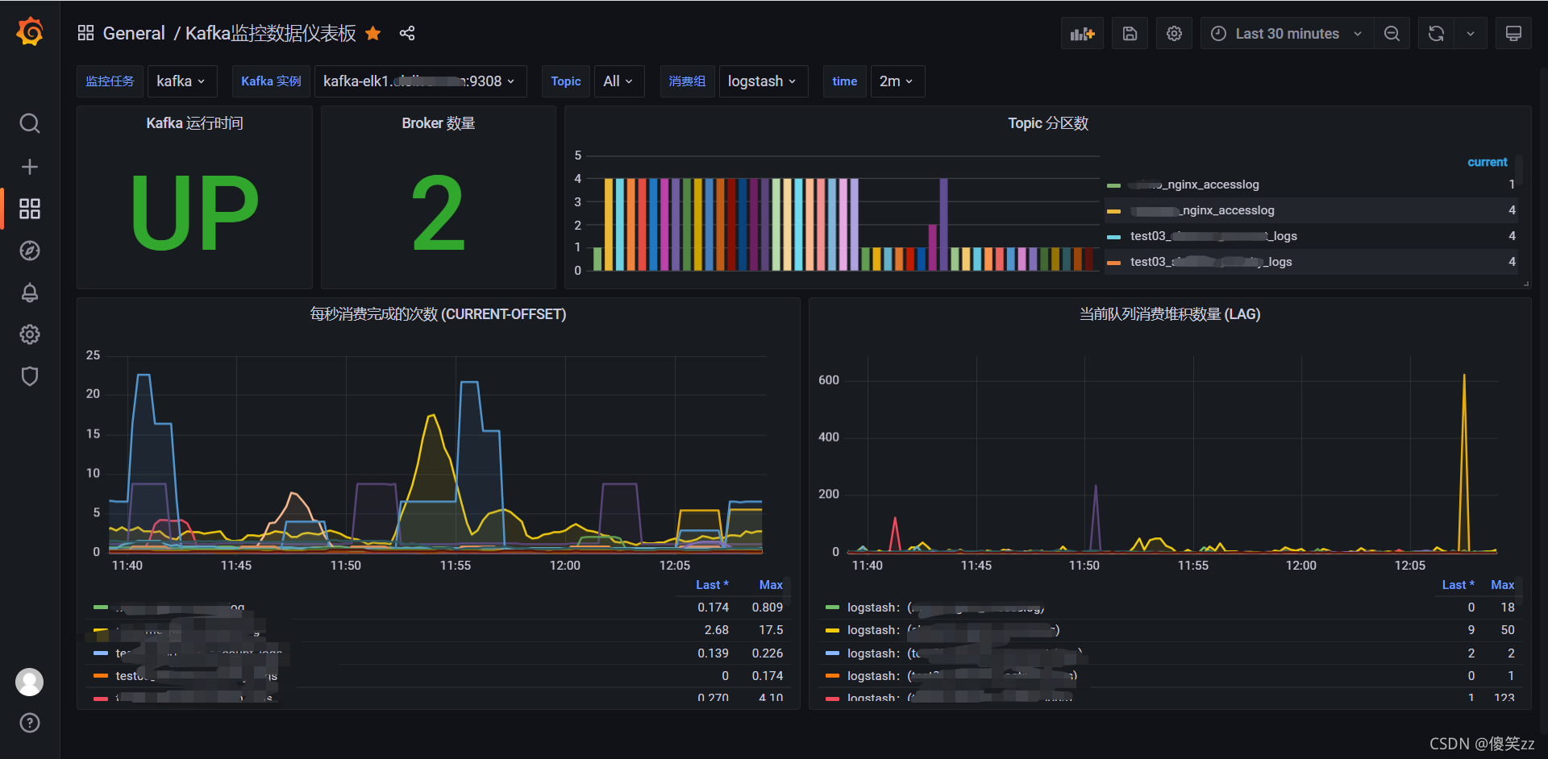This screenshot has height=759, width=1548.
Task: Star the Kafka dashboard as favorite
Action: pos(372,33)
